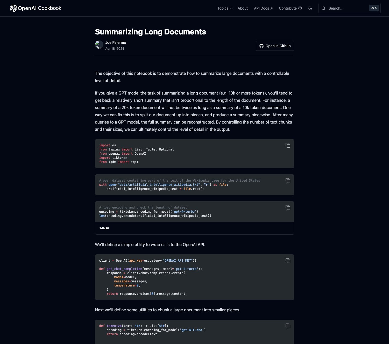This screenshot has height=344, width=389.
Task: Click 'We'll define a simple utility' sentence
Action: pyautogui.click(x=150, y=245)
